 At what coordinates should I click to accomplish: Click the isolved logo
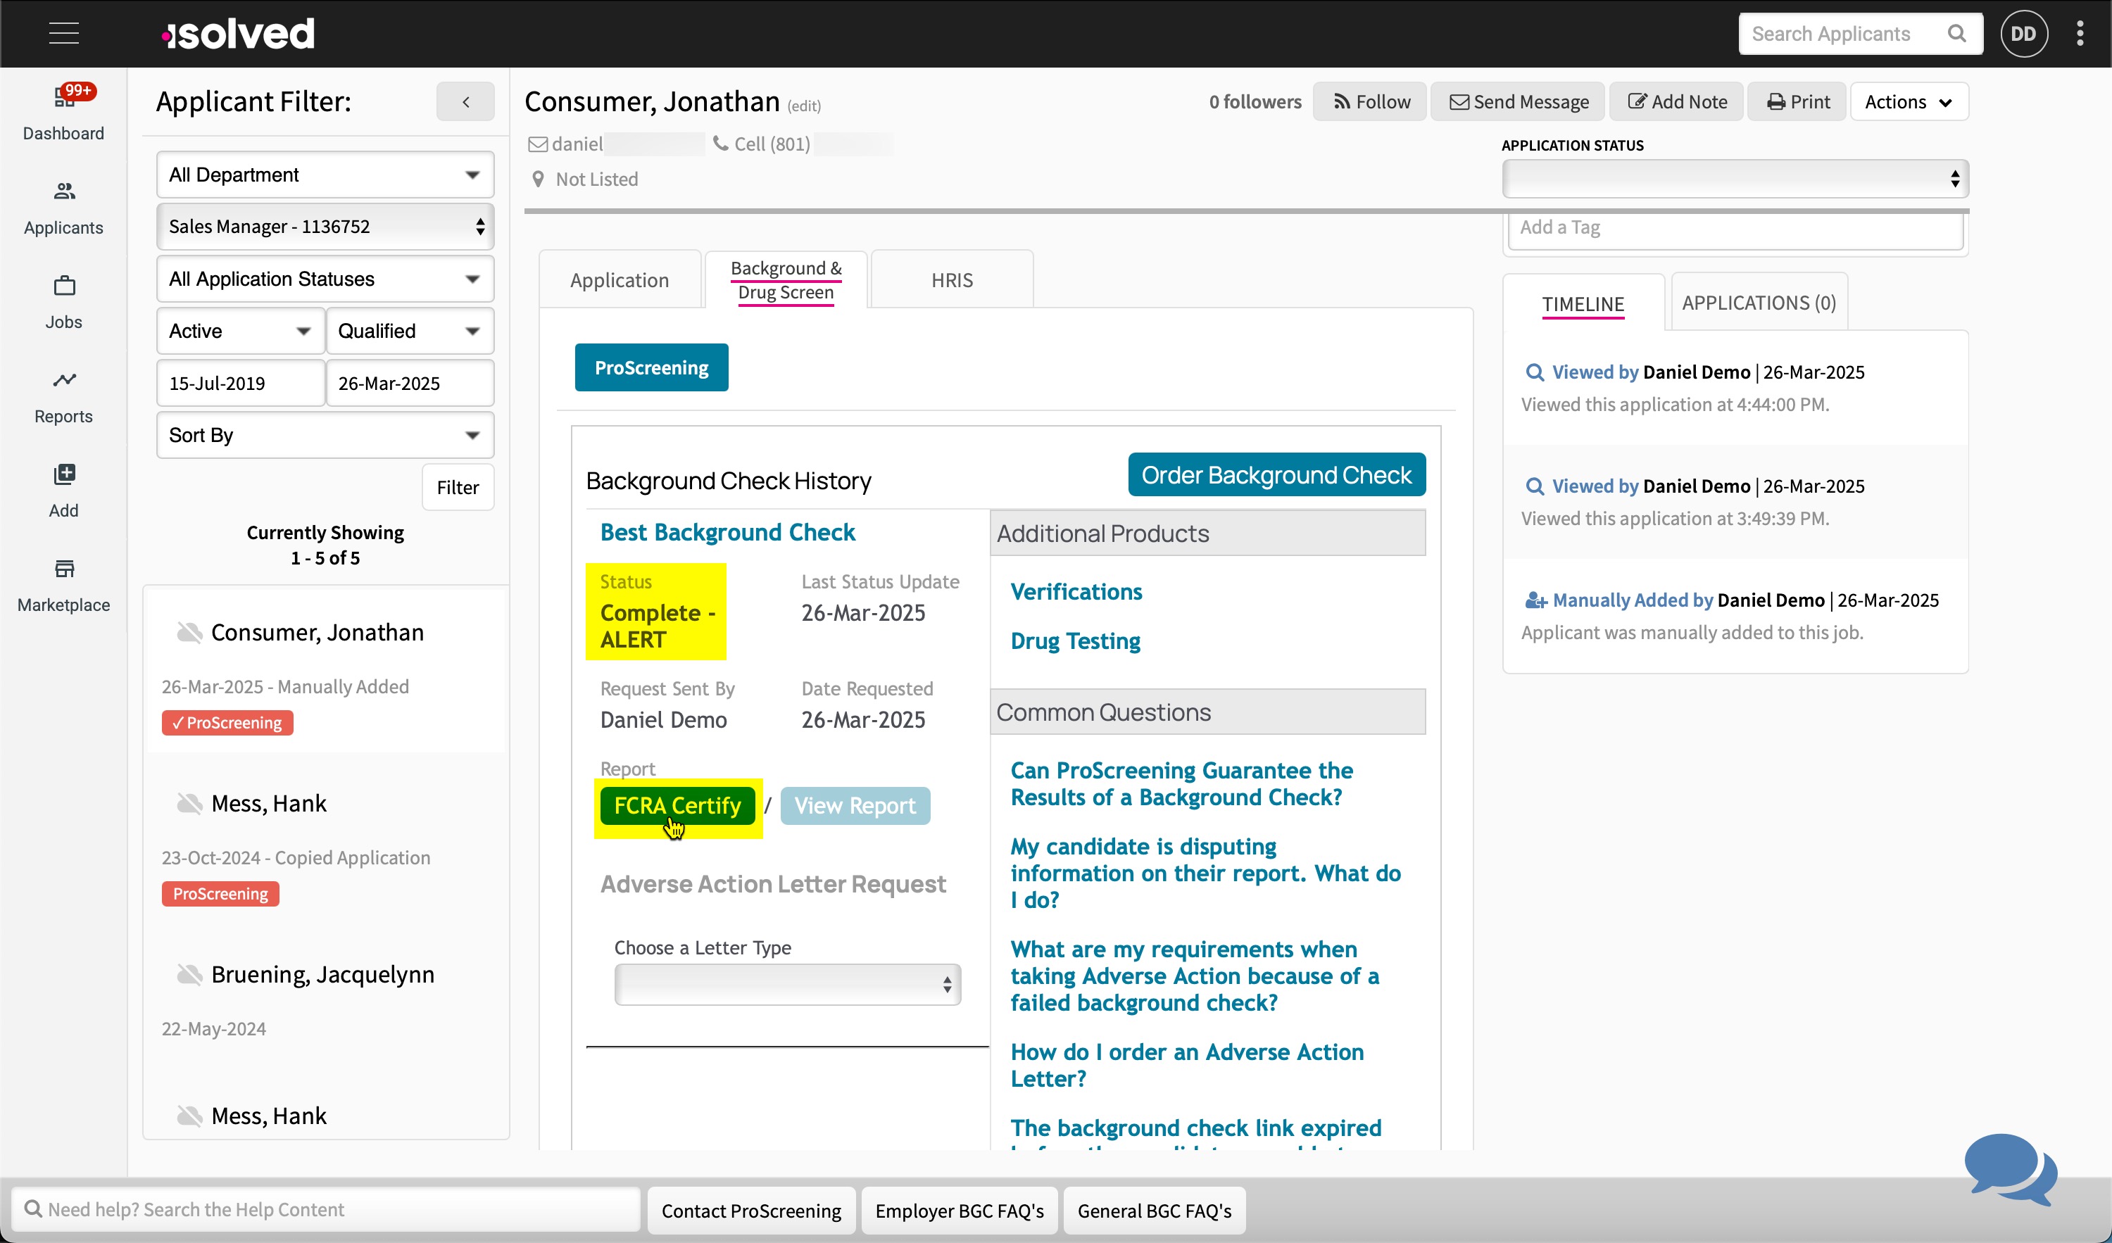coord(238,34)
